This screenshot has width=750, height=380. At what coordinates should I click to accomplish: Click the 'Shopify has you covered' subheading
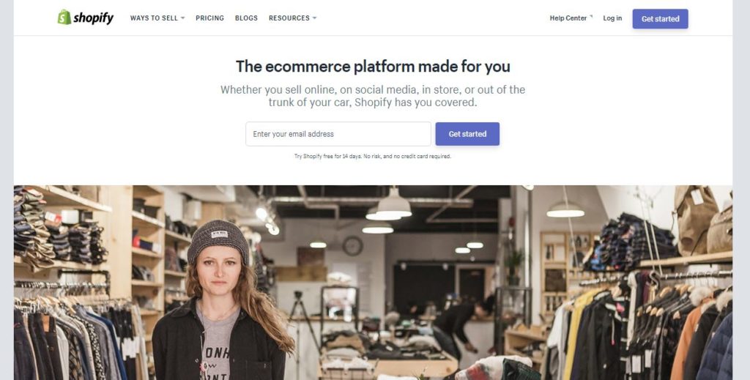pos(373,96)
